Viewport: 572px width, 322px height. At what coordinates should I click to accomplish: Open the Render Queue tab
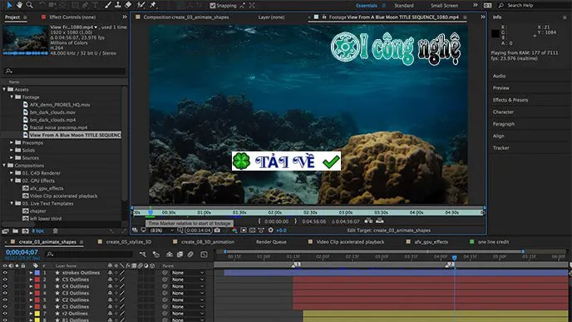(x=271, y=241)
